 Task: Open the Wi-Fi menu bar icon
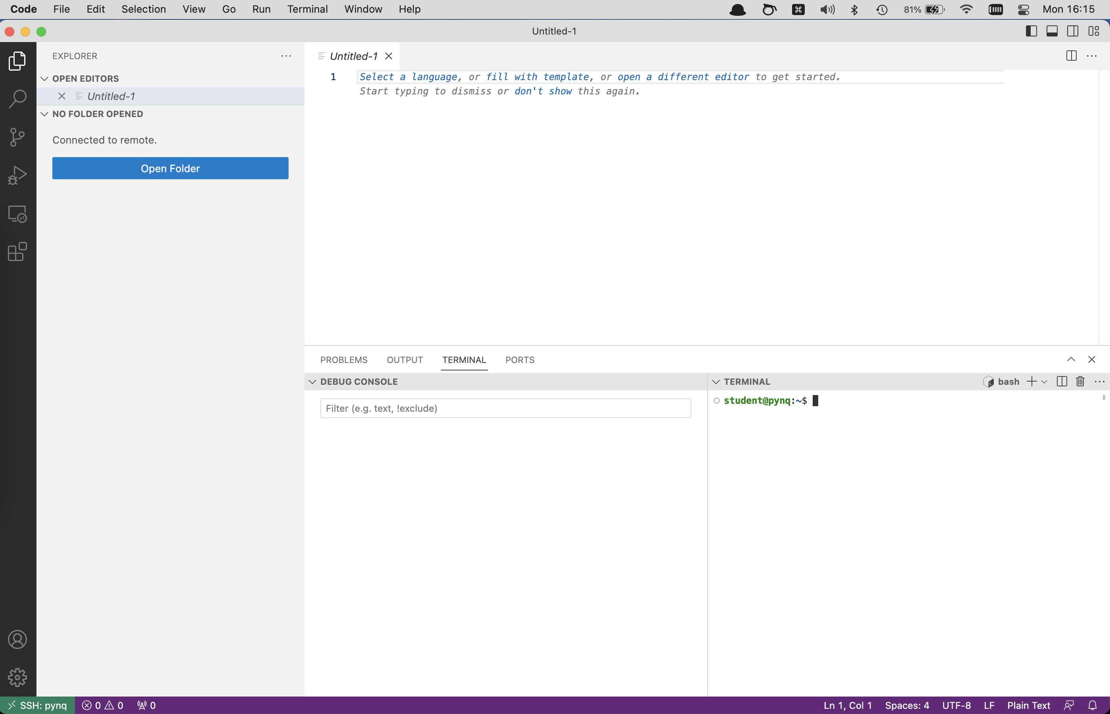[966, 9]
